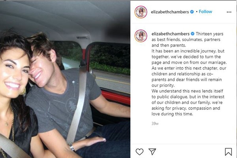Screen dimensions: 237x158
Task: Open the profile avatar next to the caption
Action: [141, 36]
